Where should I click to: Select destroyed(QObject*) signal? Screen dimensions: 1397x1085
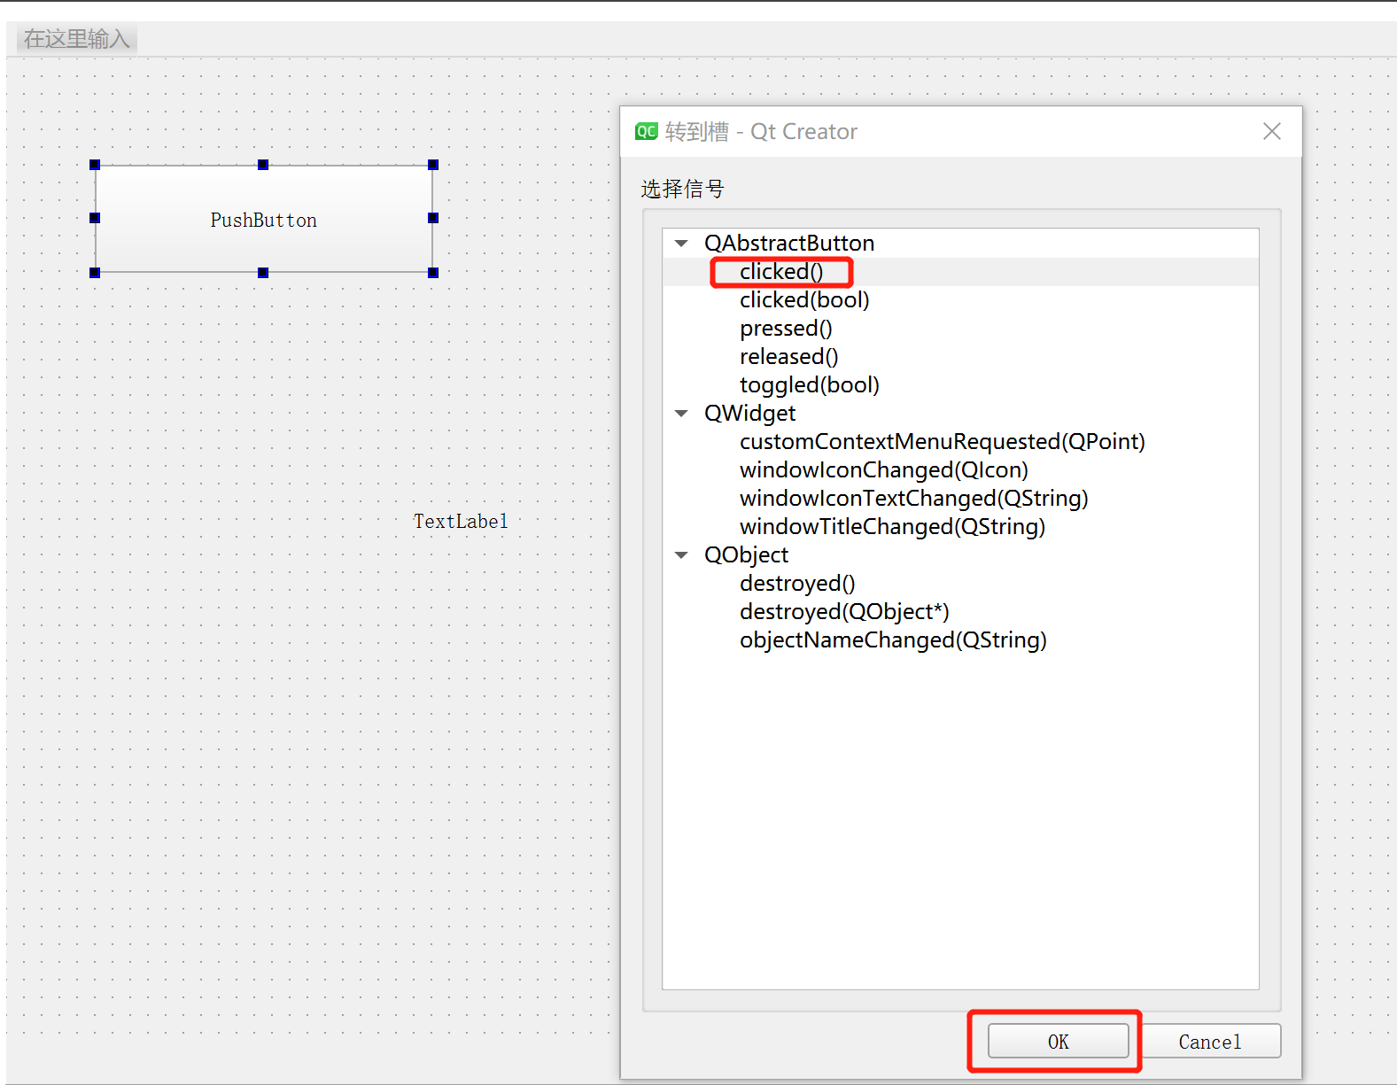pos(844,612)
